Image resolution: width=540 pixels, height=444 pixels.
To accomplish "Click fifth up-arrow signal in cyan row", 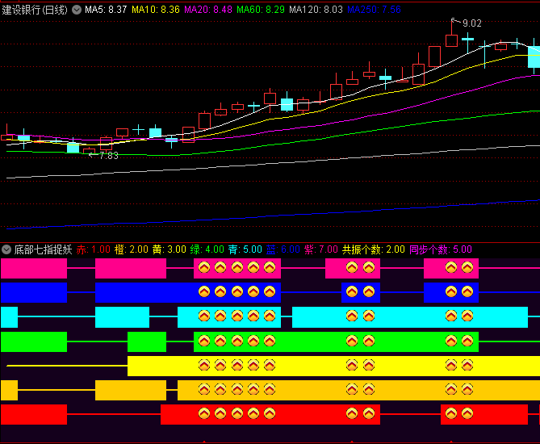I will [x=270, y=316].
